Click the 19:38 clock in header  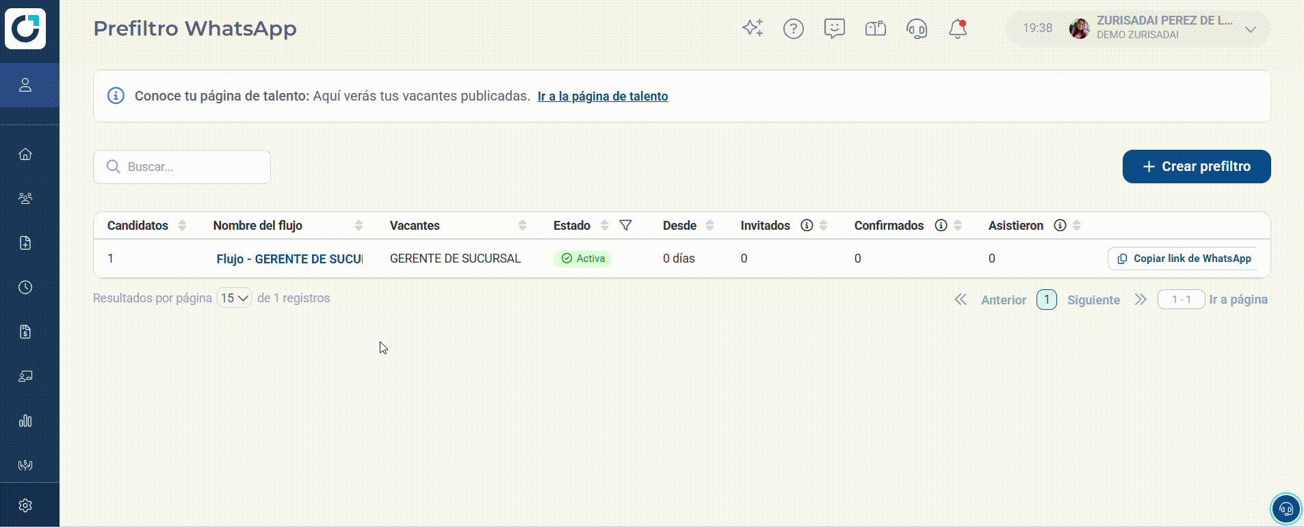pos(1037,28)
